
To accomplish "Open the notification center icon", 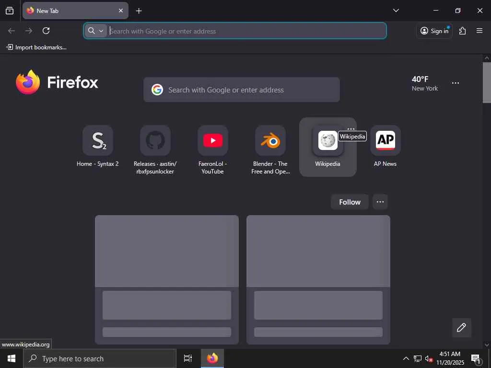I will pyautogui.click(x=476, y=359).
